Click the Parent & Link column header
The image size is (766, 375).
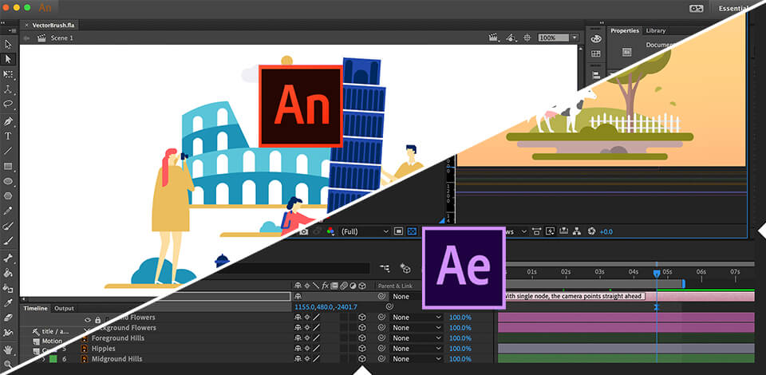point(395,286)
